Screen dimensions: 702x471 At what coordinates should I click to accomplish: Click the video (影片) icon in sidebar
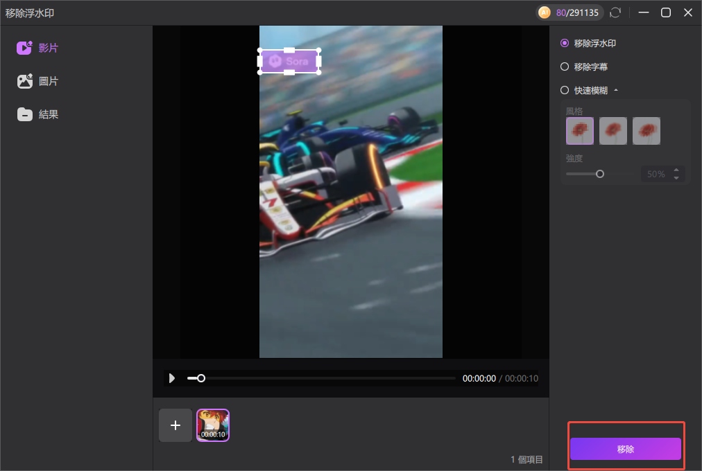[x=25, y=48]
